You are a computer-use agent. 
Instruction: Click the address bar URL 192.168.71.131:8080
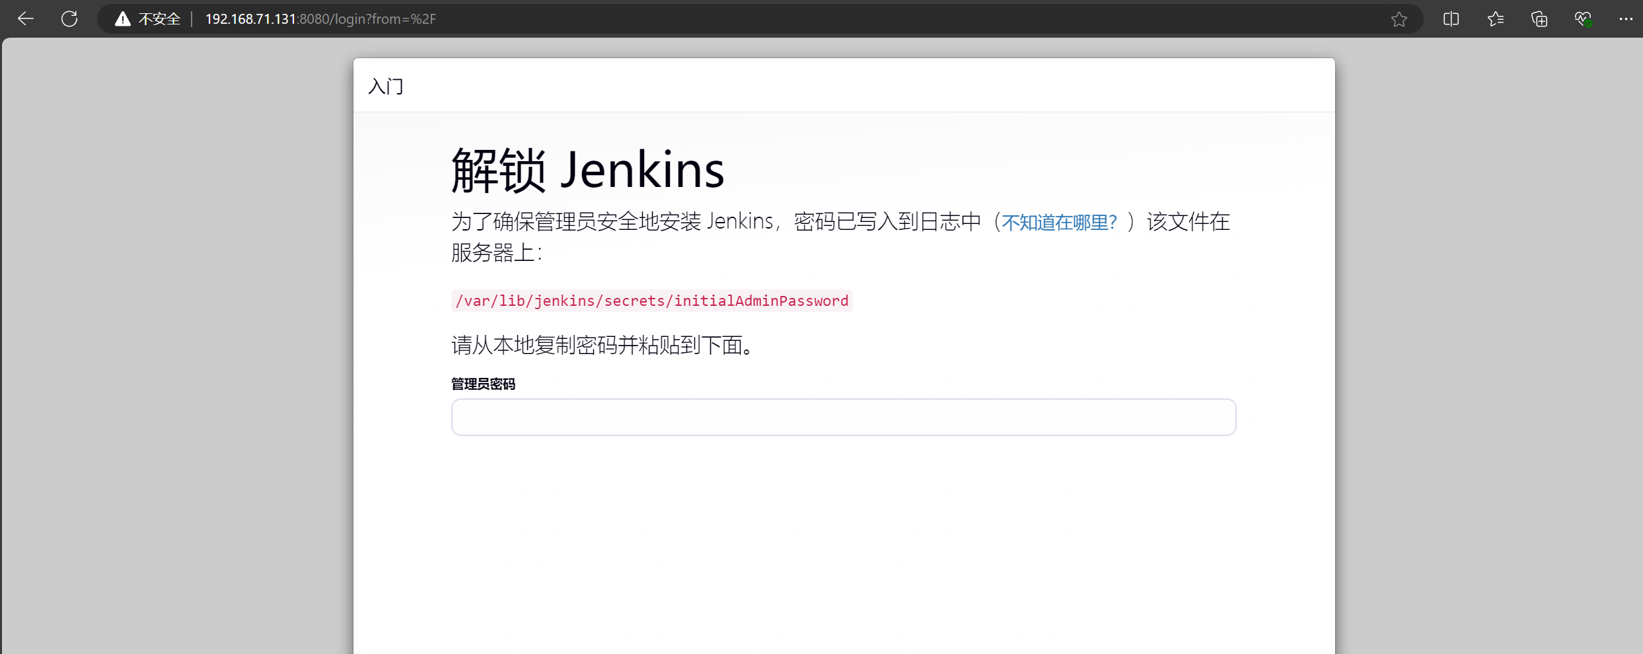click(320, 19)
